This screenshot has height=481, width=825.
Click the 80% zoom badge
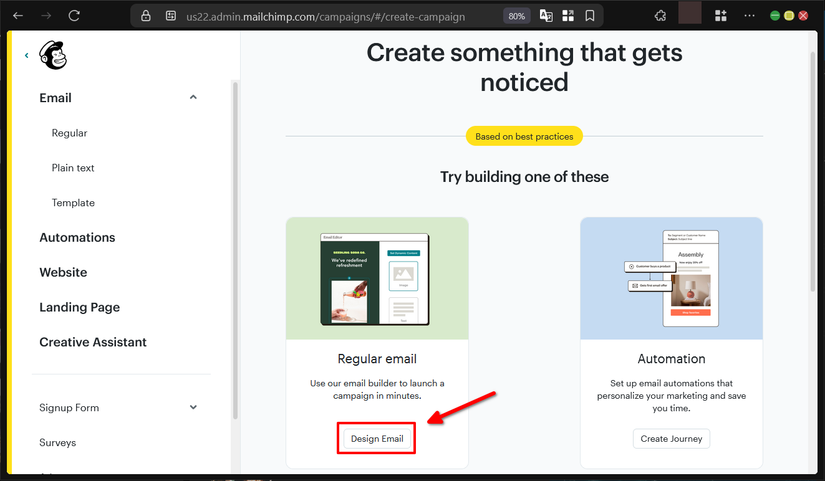516,16
